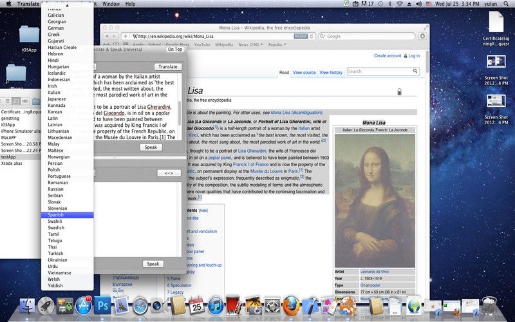The width and height of the screenshot is (515, 322).
Task: Open the Trash in the Dock
Action: point(489,305)
